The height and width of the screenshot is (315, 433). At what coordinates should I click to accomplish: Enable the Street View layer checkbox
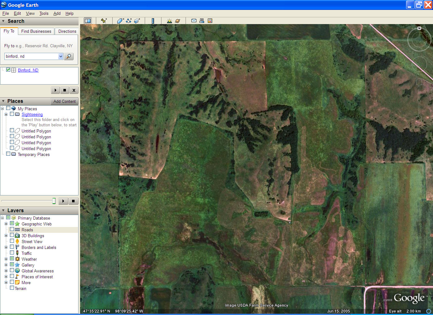(x=12, y=241)
